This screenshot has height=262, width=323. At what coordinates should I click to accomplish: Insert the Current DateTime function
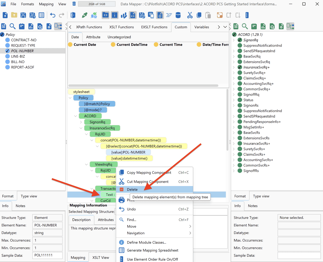point(129,45)
